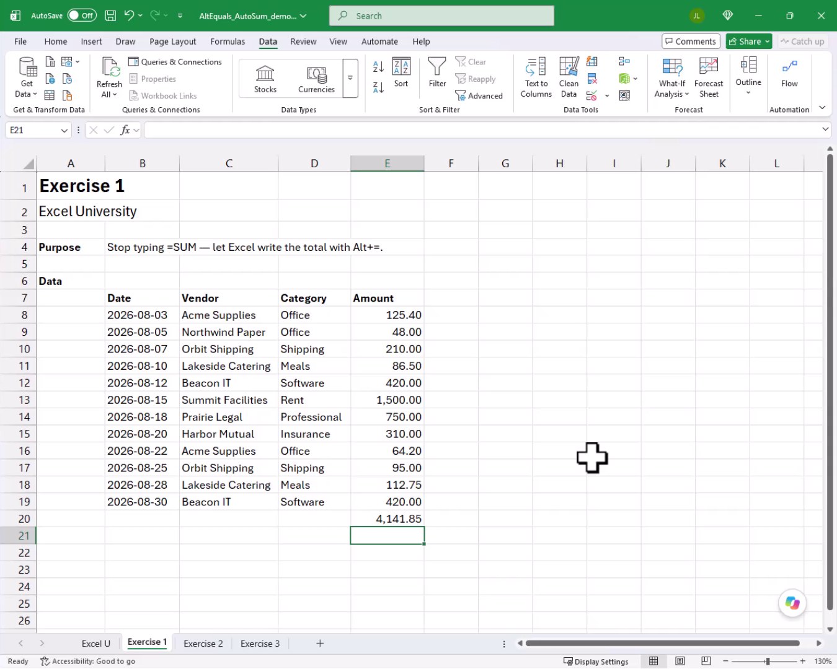Convert selection to Currencies data type
This screenshot has width=837, height=669.
pyautogui.click(x=316, y=79)
